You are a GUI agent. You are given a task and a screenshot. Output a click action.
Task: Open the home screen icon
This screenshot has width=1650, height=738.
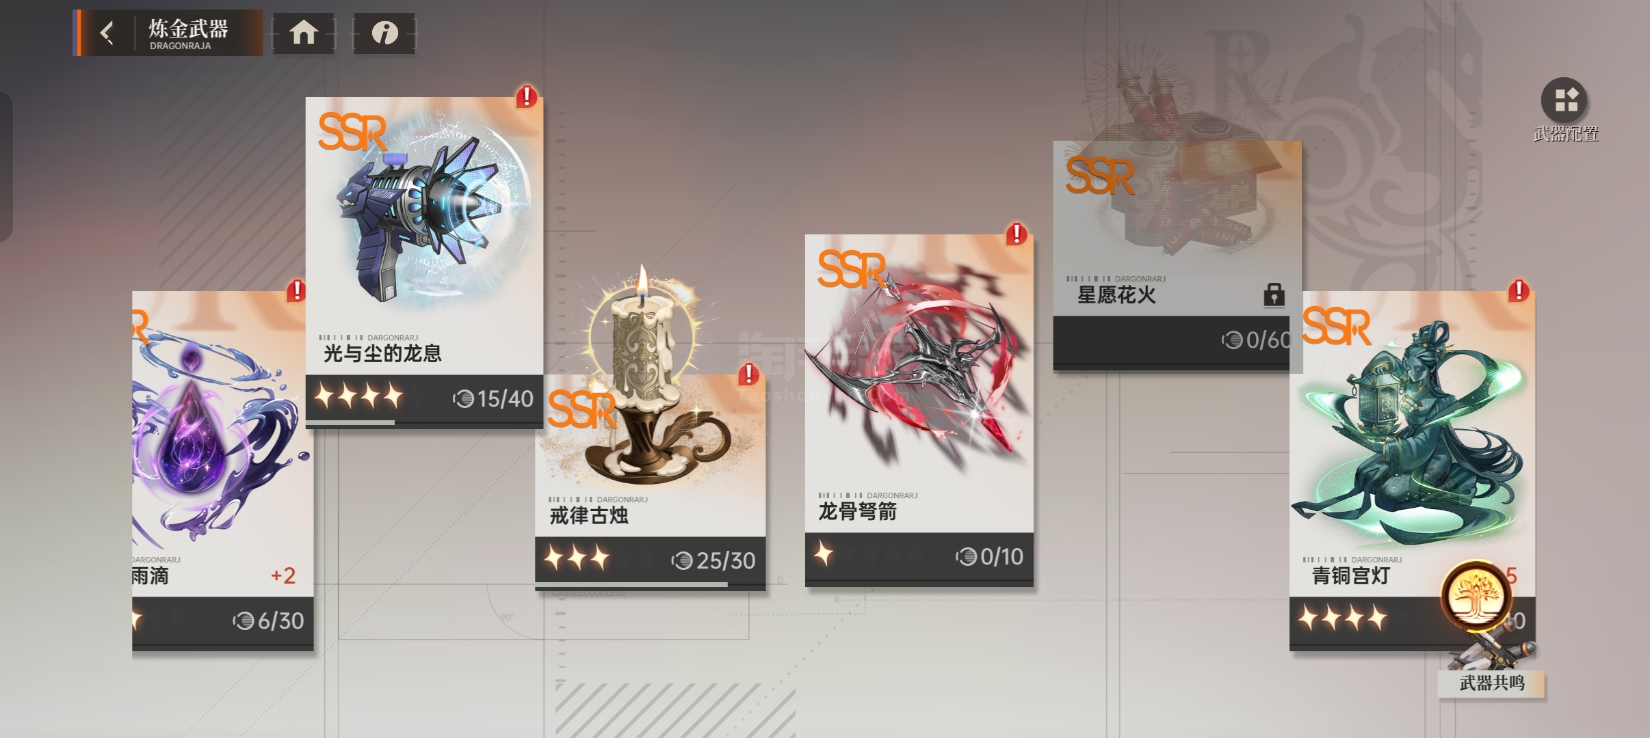tap(304, 32)
